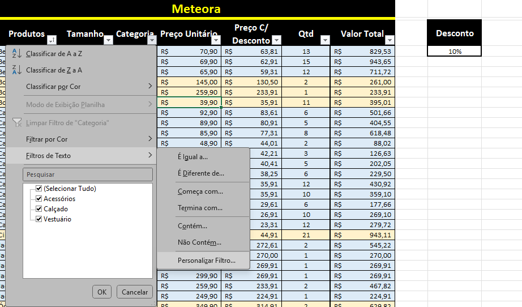
Task: Select the unit price cell 145,00
Action: (x=189, y=82)
